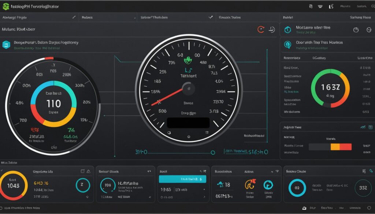Expand the chevron in the Alise card header

(x=277, y=171)
